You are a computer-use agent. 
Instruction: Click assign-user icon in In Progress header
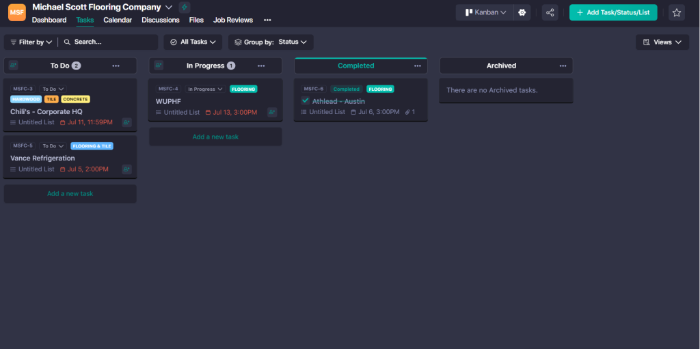click(x=159, y=66)
